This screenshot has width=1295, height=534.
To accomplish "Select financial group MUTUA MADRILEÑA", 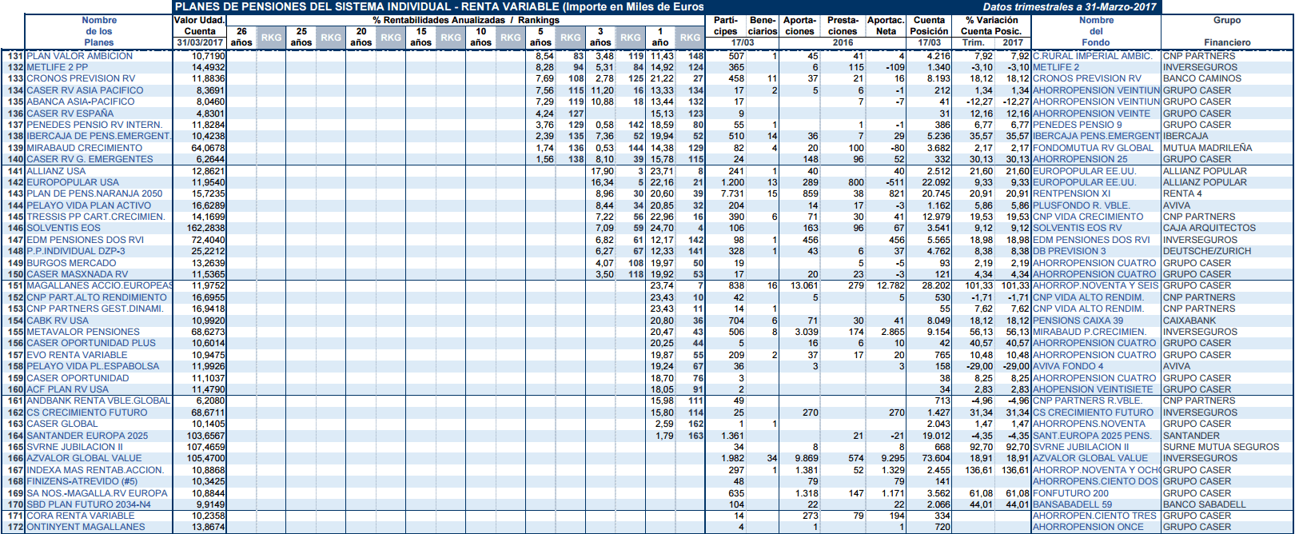I will pos(1207,148).
